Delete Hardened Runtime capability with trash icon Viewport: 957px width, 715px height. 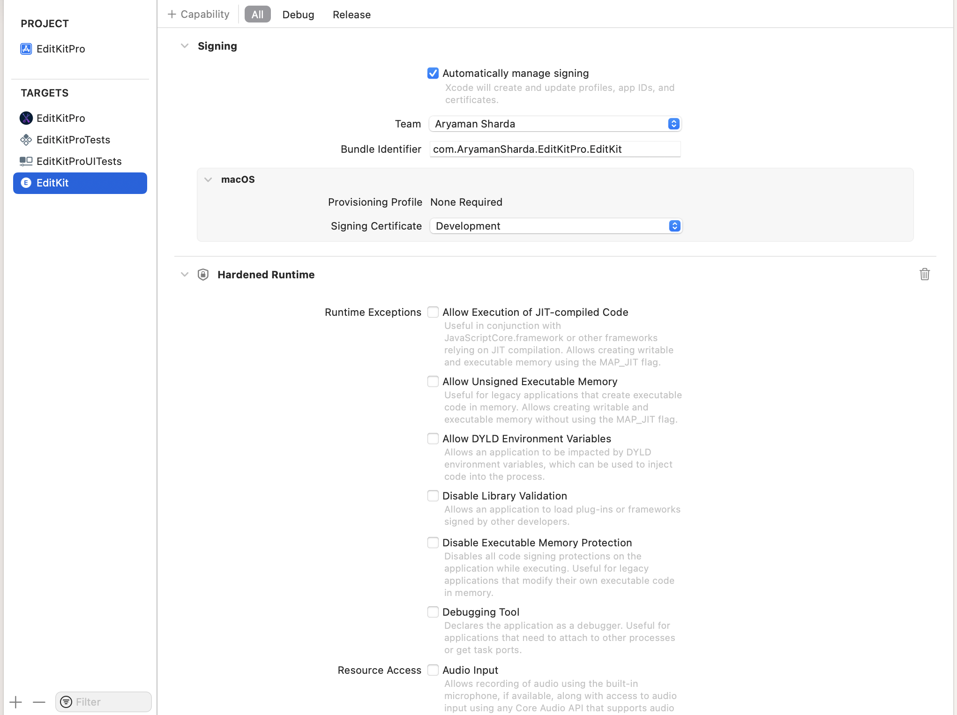(924, 274)
